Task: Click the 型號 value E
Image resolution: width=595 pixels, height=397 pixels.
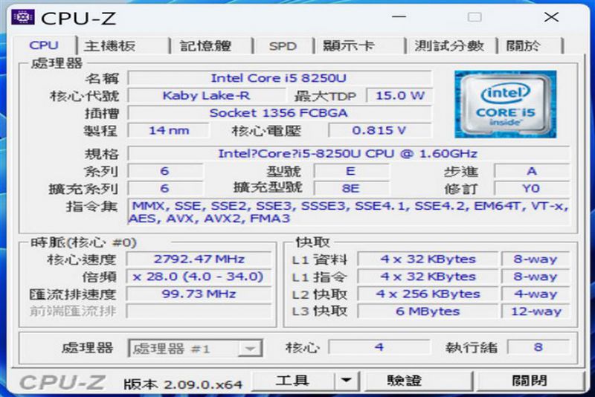Action: [x=351, y=171]
